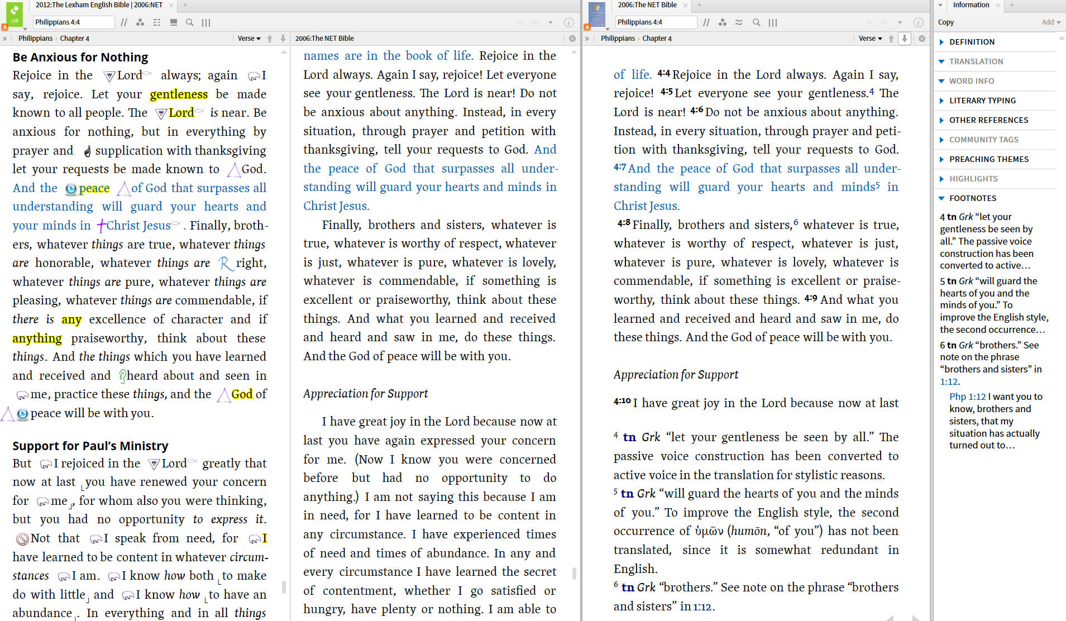Close the Information tab
This screenshot has height=621, width=1066.
coord(997,5)
